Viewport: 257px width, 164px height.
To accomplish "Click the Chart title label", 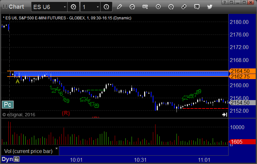I will tap(16, 7).
